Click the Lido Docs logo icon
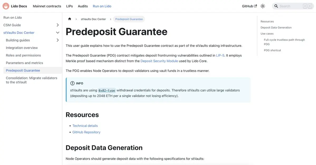Image resolution: width=316 pixels, height=165 pixels. click(6, 6)
